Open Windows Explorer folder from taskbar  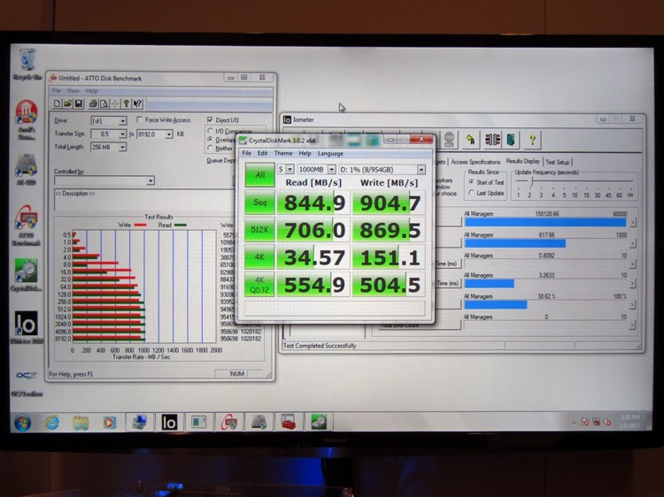tap(81, 422)
